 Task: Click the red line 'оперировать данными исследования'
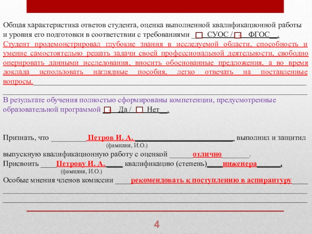66,63
